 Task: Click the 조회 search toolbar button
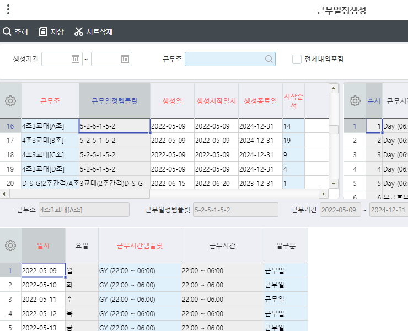pyautogui.click(x=15, y=31)
